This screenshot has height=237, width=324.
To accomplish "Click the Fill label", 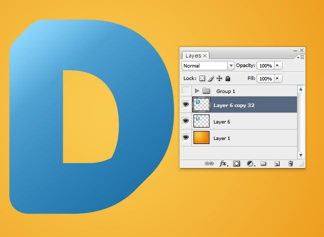I will (x=251, y=78).
